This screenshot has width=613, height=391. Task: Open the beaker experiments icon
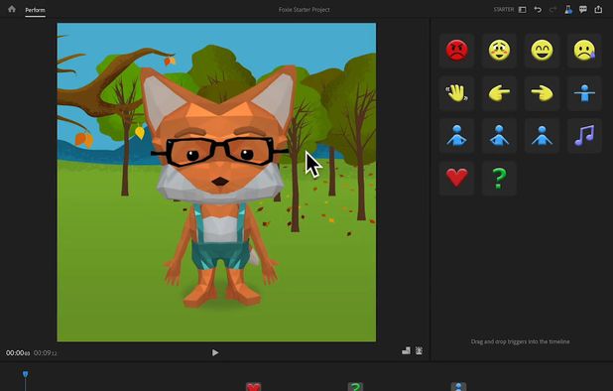[x=568, y=9]
